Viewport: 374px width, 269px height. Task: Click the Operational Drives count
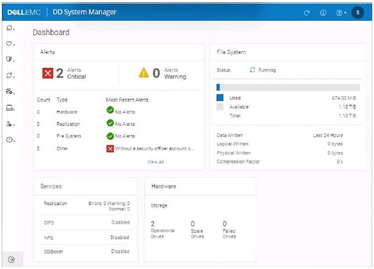(153, 224)
